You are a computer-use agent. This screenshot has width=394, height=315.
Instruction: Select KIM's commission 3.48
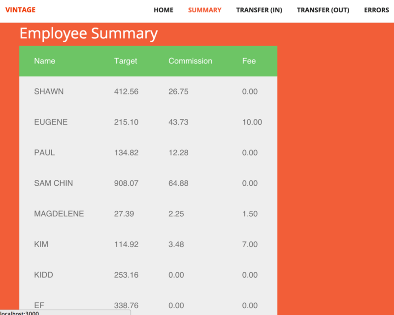176,245
